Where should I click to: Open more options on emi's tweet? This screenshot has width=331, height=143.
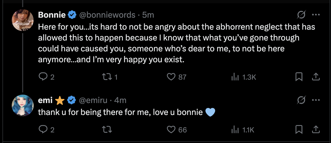pyautogui.click(x=316, y=101)
